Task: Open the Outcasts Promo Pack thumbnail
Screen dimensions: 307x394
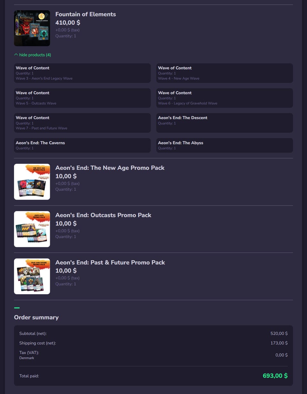Action: (x=32, y=229)
